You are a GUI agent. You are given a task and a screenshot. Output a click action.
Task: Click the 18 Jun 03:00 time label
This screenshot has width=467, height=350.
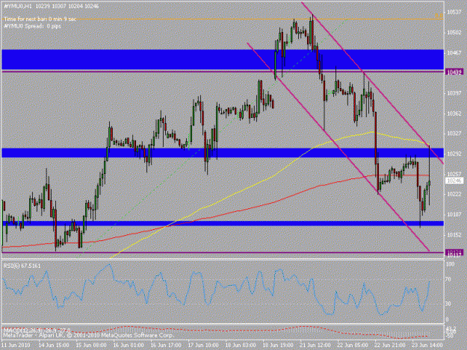241,345
